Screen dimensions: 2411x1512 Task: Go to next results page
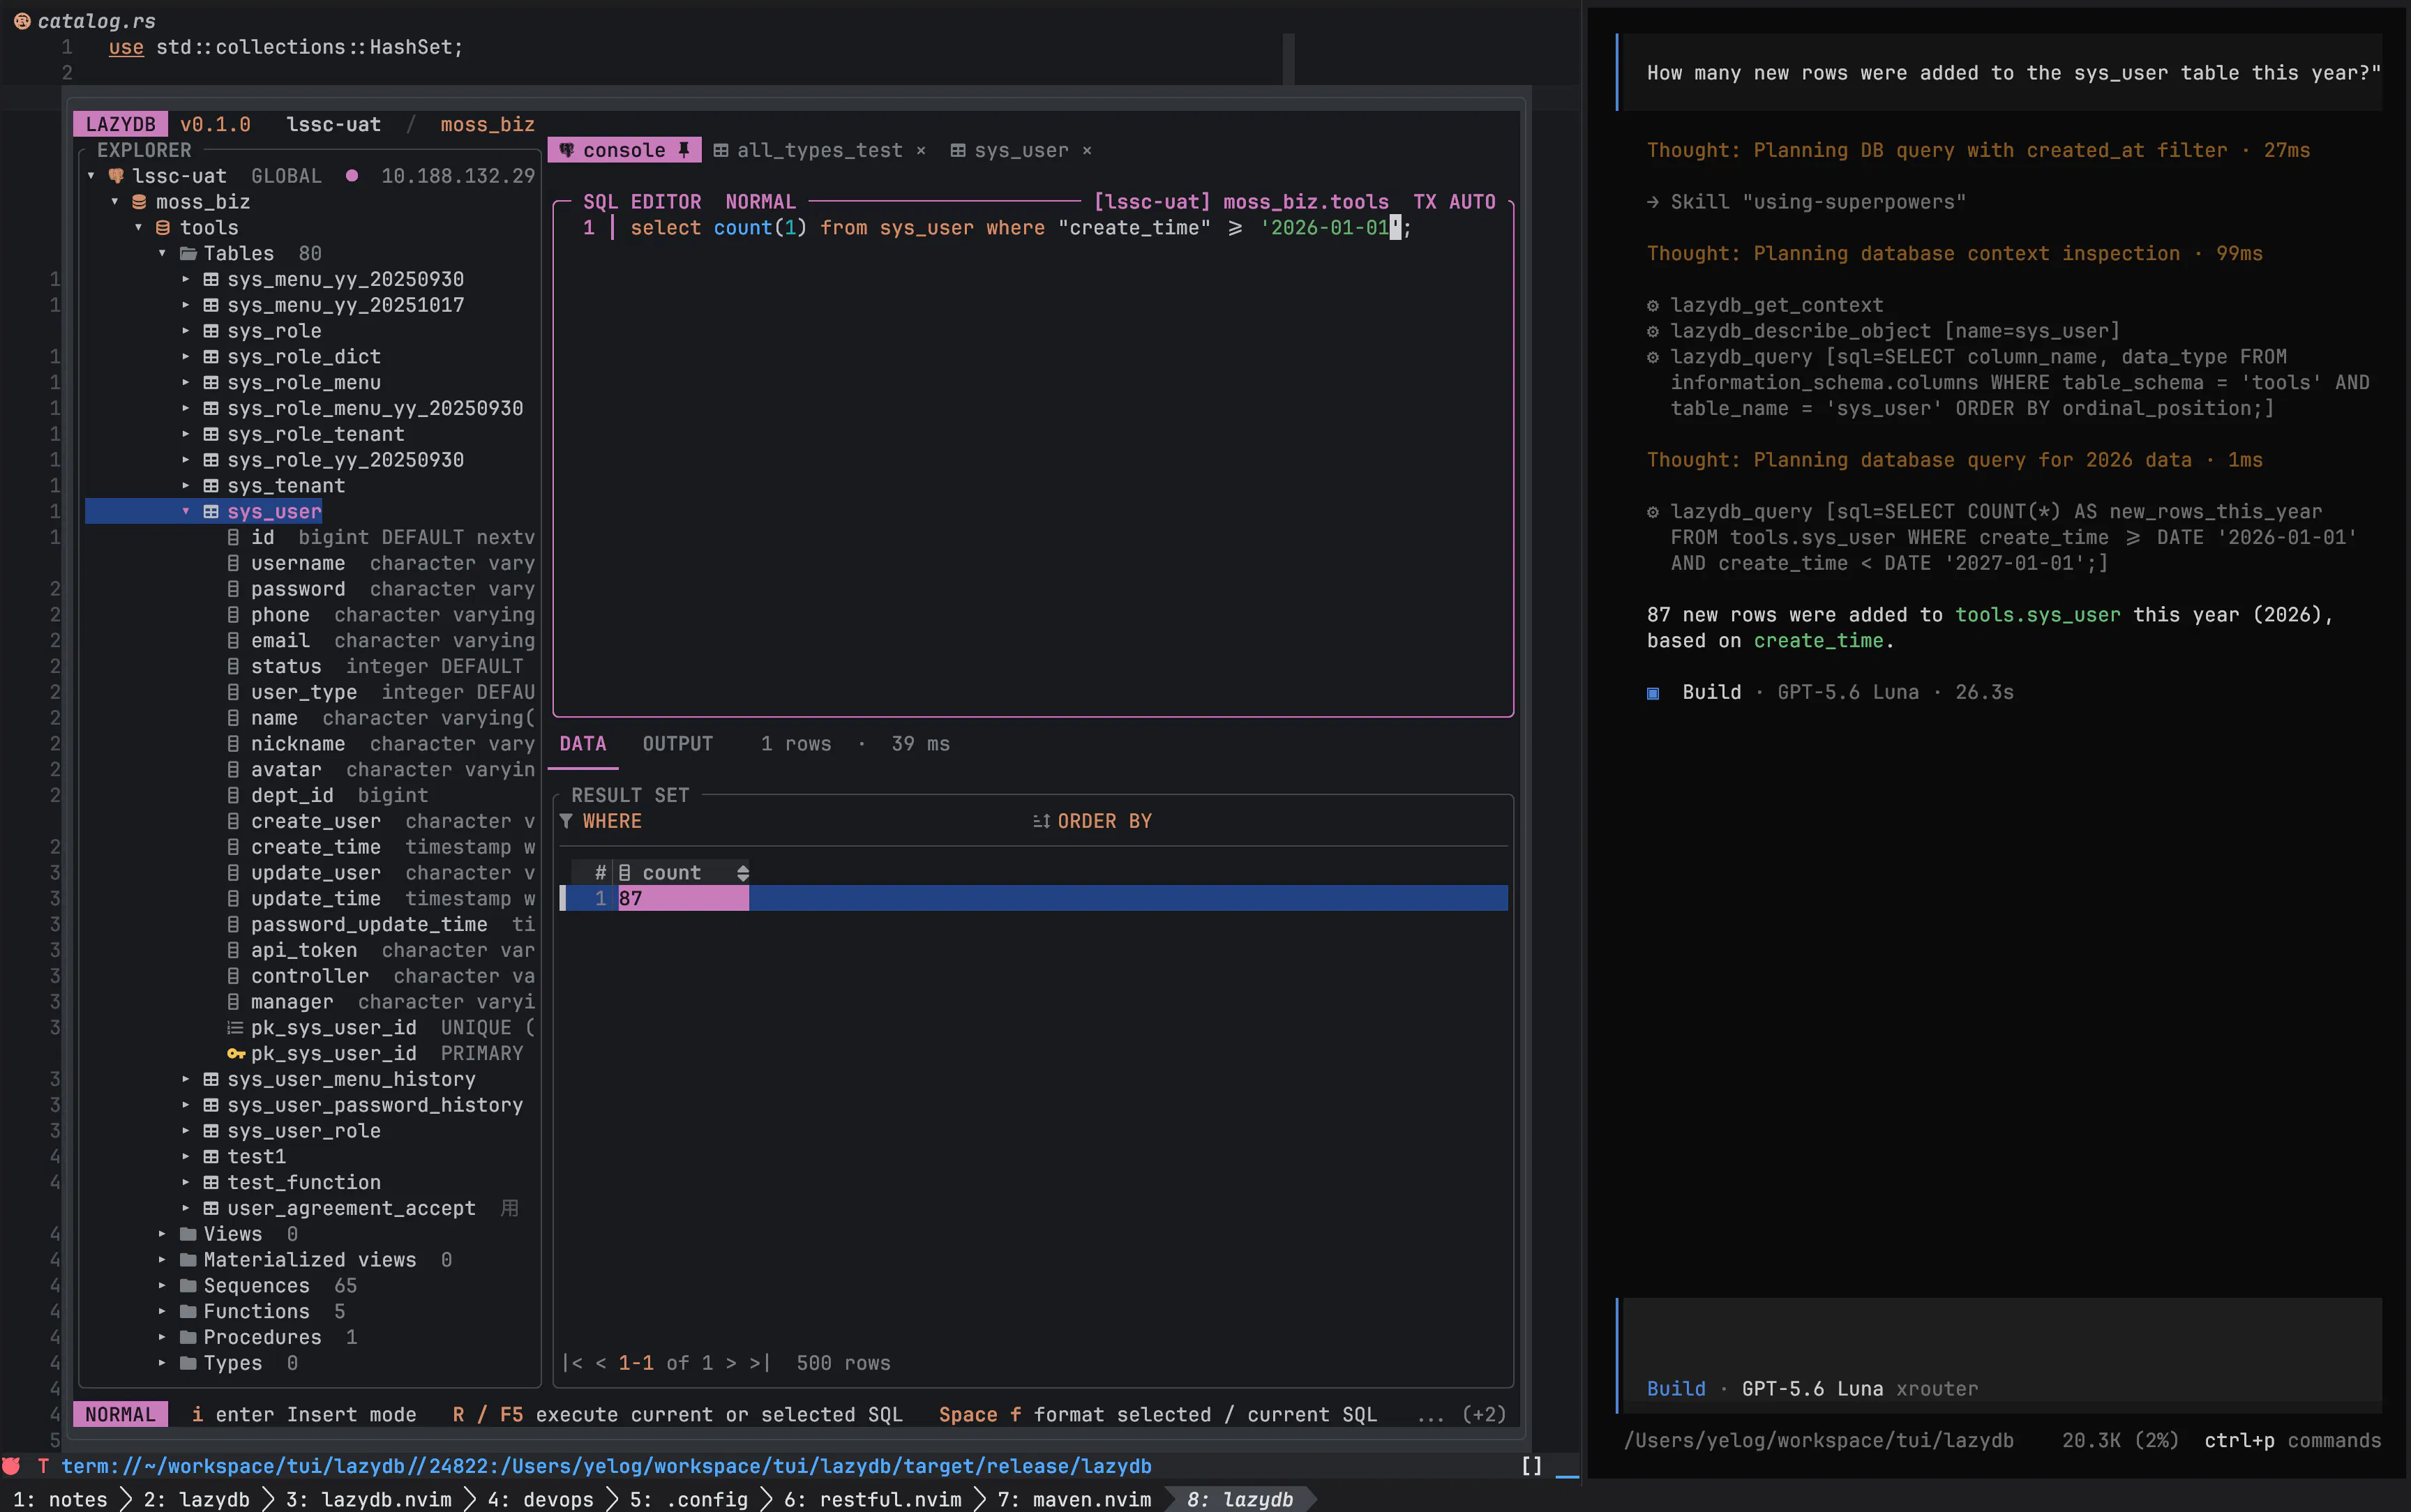click(x=731, y=1364)
